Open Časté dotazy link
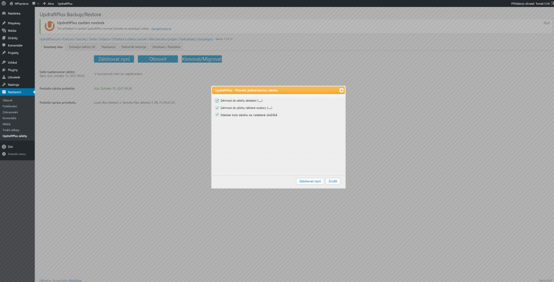The width and height of the screenshot is (554, 282). pyautogui.click(x=188, y=39)
